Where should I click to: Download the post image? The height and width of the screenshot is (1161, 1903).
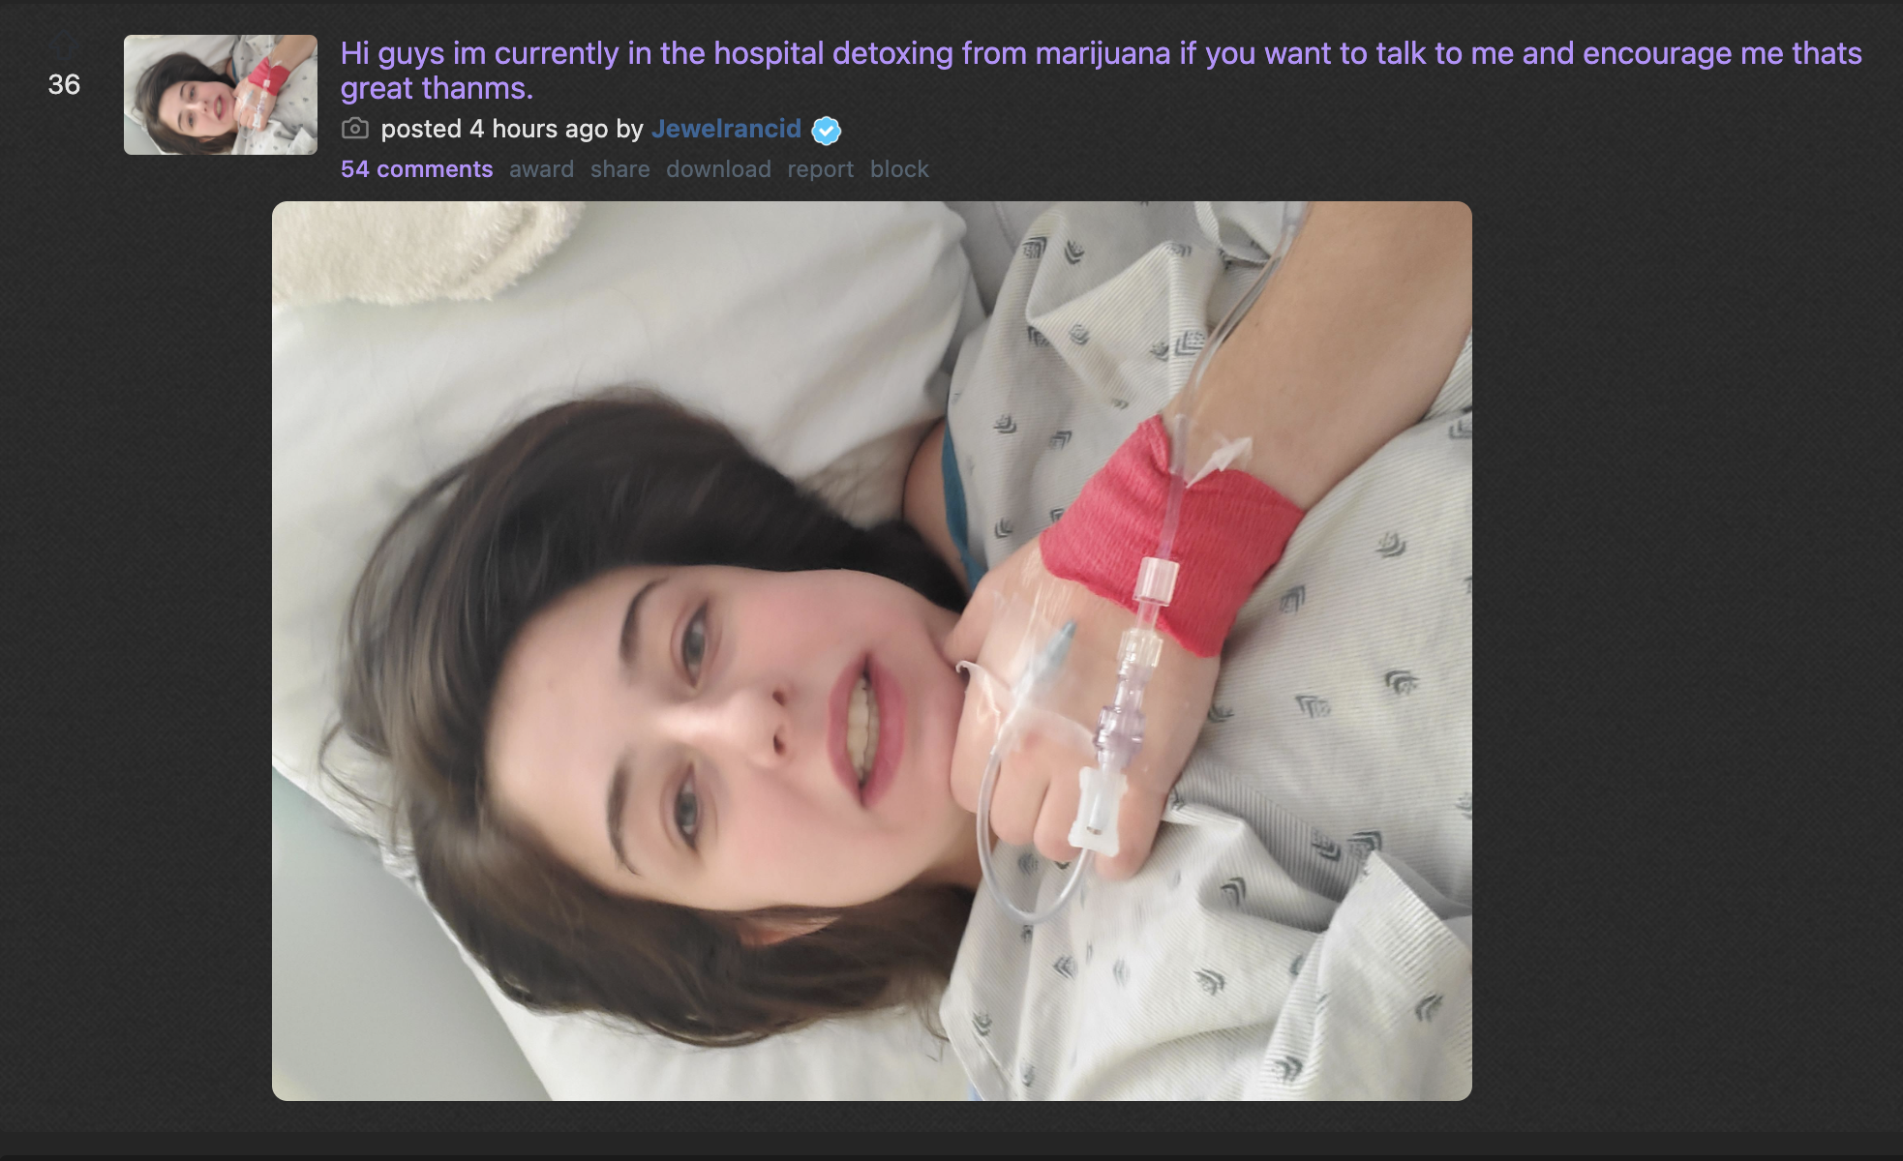718,169
